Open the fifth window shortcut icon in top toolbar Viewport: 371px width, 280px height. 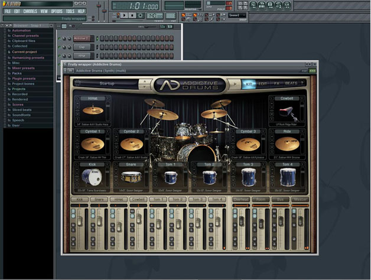tap(287, 5)
